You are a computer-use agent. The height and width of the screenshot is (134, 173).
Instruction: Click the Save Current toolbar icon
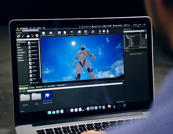pos(44,34)
